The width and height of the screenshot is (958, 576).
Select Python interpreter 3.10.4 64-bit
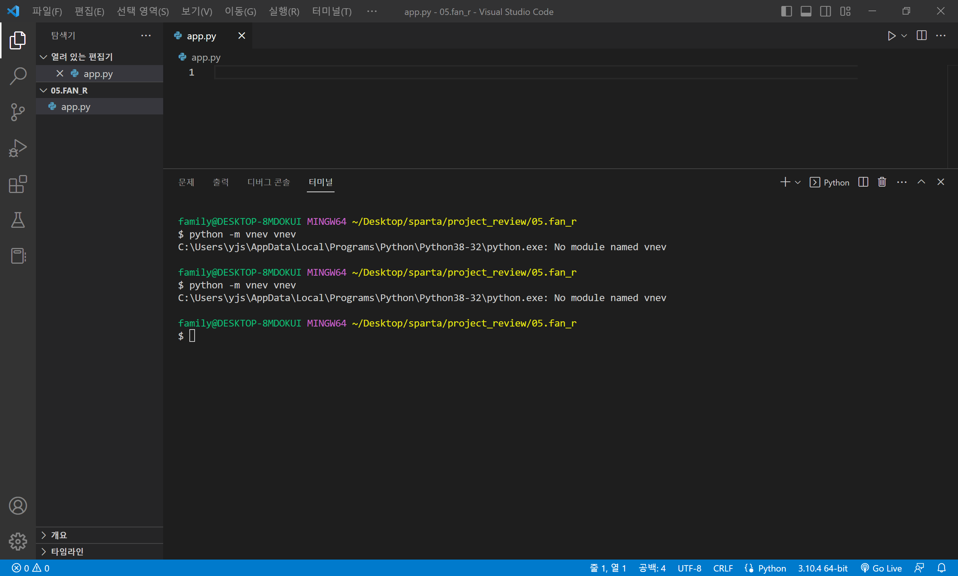click(823, 568)
